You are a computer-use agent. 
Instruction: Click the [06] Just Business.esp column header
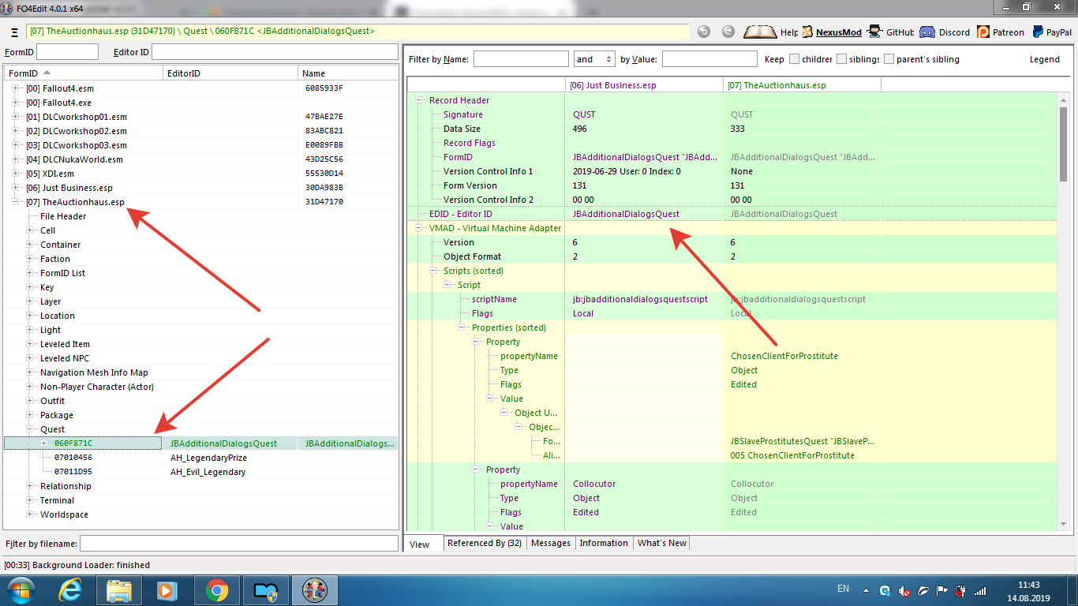644,84
